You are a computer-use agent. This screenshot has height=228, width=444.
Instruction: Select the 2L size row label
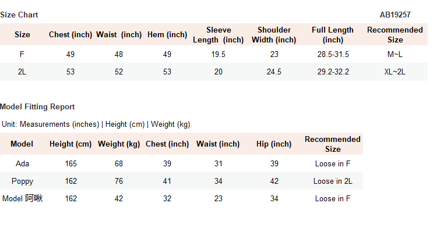point(22,72)
